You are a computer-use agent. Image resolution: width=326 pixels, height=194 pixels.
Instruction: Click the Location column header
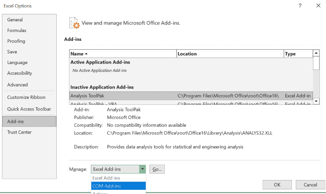click(x=230, y=54)
